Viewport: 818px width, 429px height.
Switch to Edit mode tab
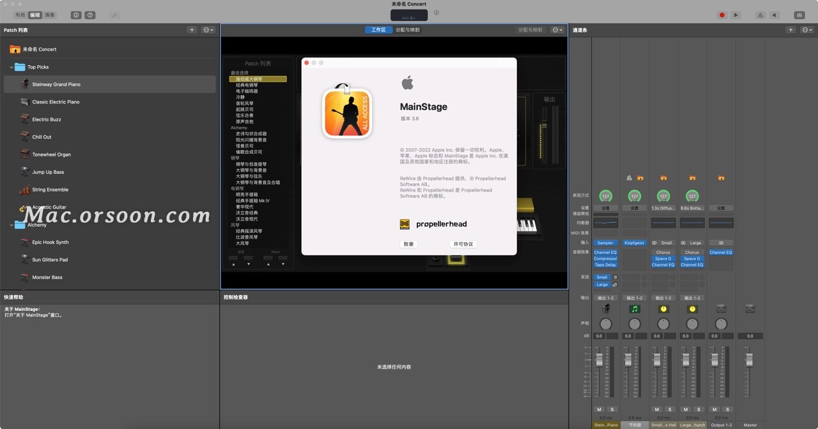point(35,15)
